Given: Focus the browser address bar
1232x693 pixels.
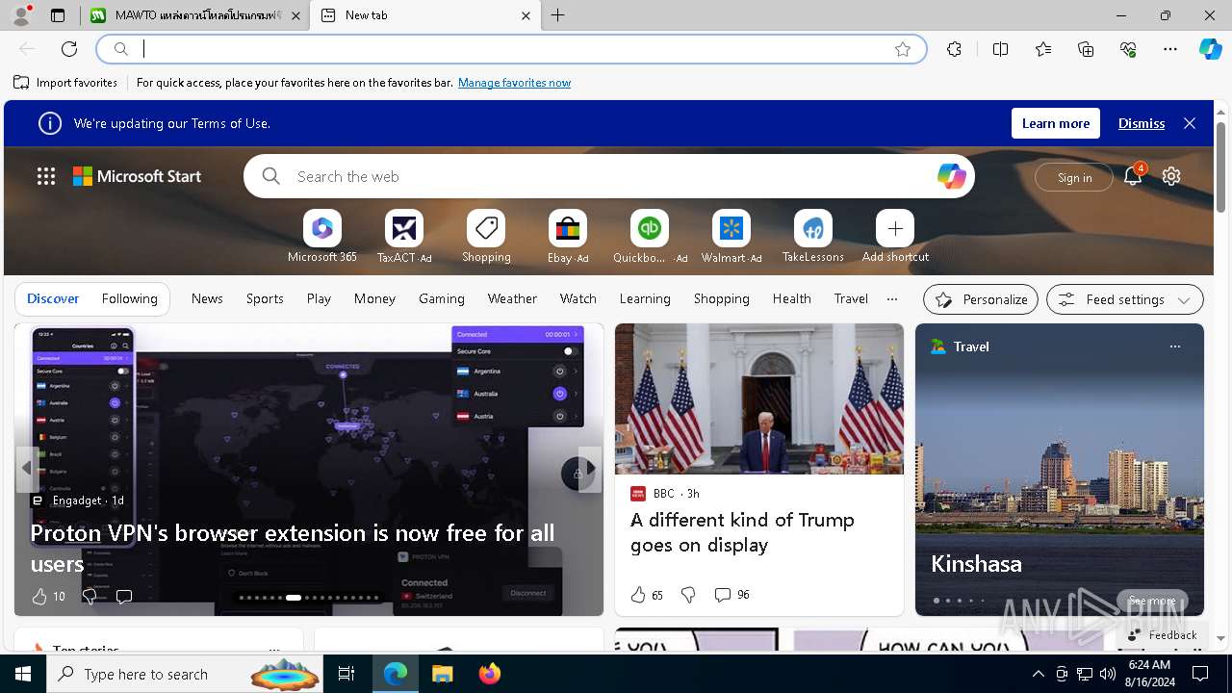Looking at the screenshot, I should [x=511, y=49].
